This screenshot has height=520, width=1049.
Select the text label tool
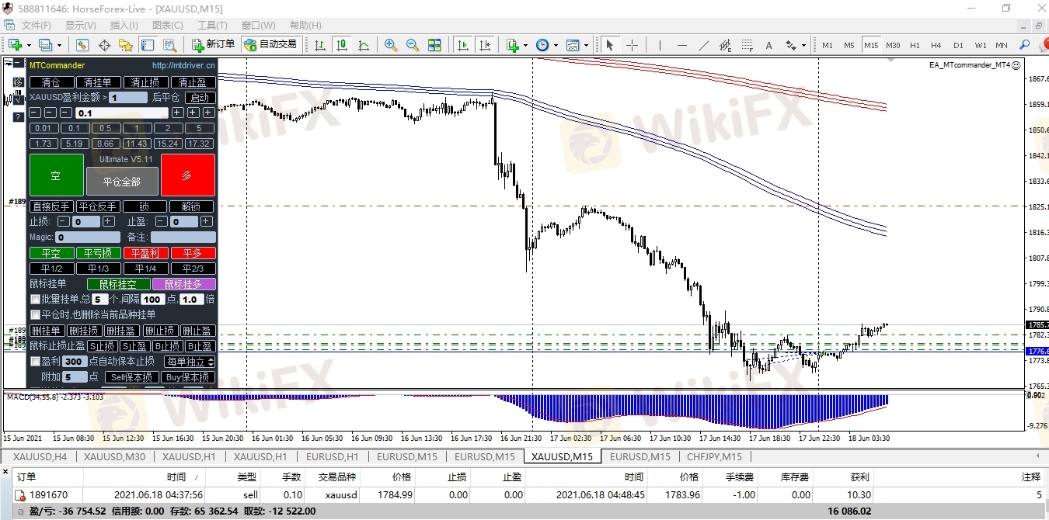pos(769,45)
